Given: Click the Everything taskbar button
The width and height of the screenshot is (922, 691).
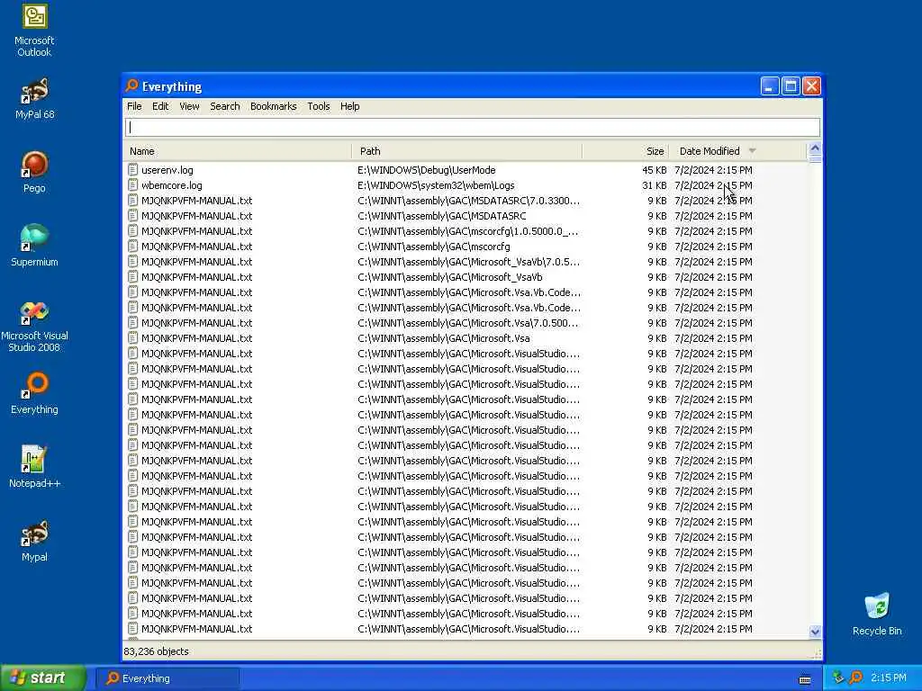Looking at the screenshot, I should tap(167, 678).
